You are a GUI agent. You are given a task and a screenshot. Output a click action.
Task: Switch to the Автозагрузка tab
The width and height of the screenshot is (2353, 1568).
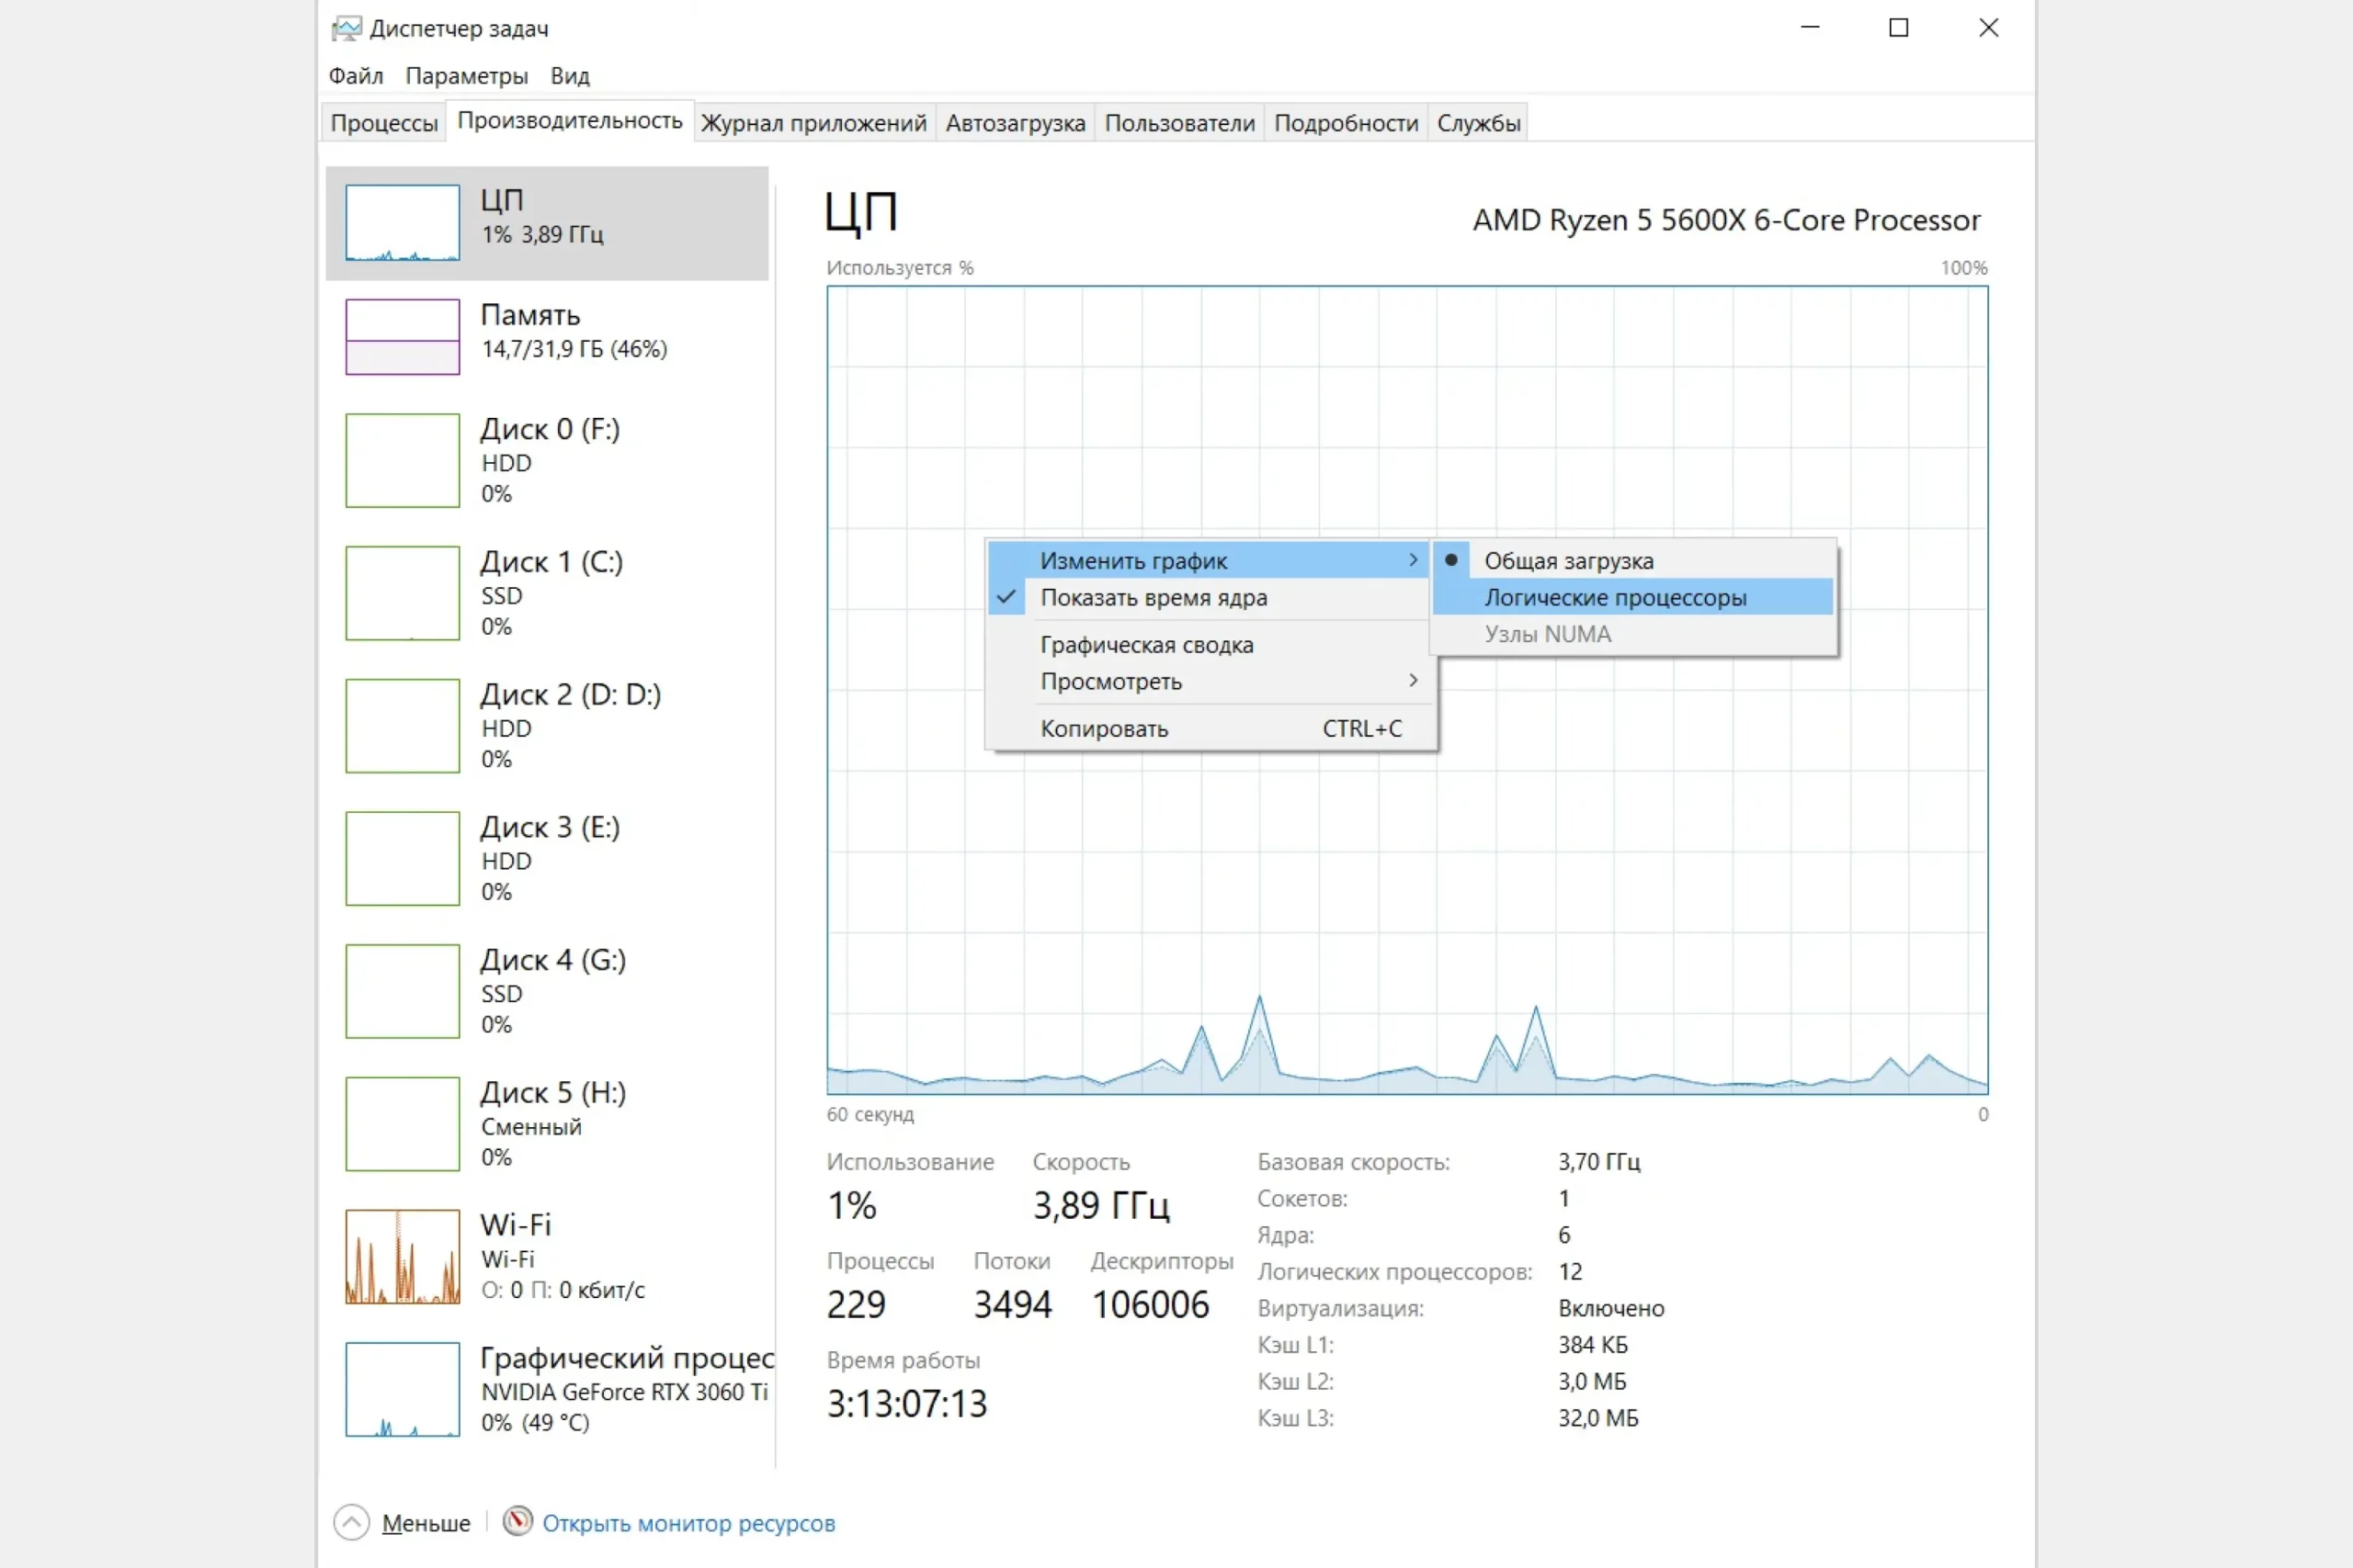[1015, 123]
